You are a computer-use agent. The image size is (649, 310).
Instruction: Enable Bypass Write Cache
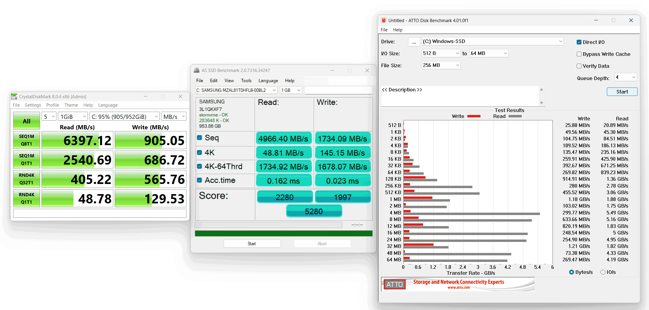579,54
